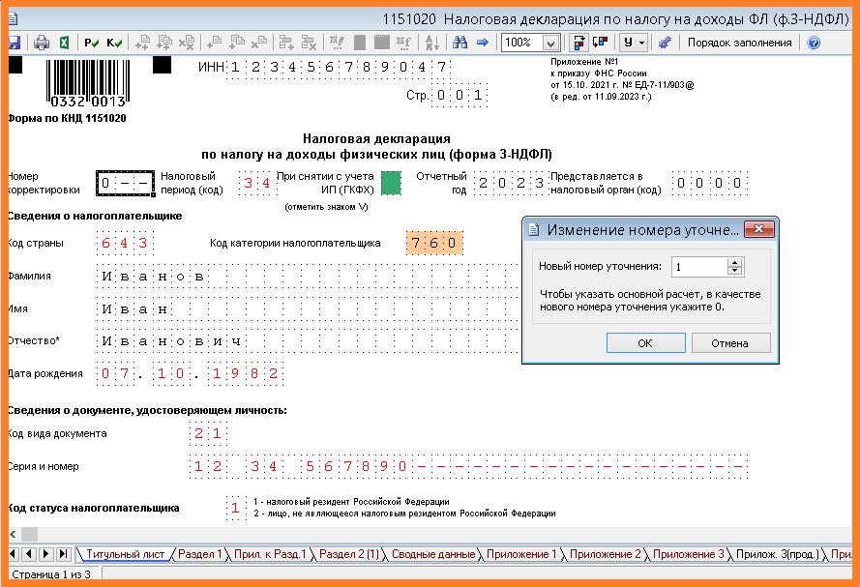The image size is (860, 587).
Task: Increase the уточнения number with up arrow
Action: (x=735, y=262)
